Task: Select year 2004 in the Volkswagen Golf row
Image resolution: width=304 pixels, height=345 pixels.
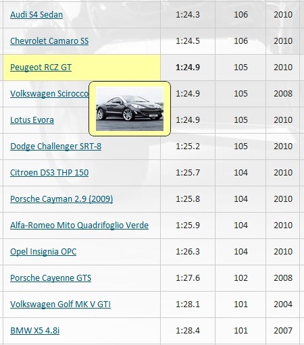Action: tap(283, 304)
